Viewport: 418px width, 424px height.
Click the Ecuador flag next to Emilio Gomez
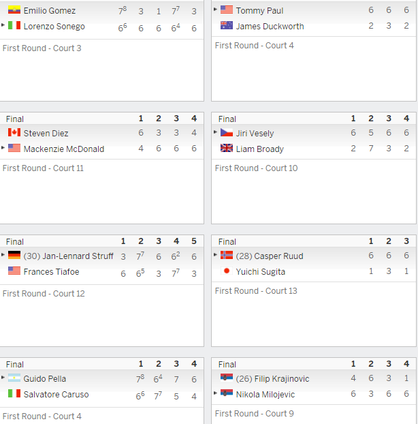[x=14, y=10]
